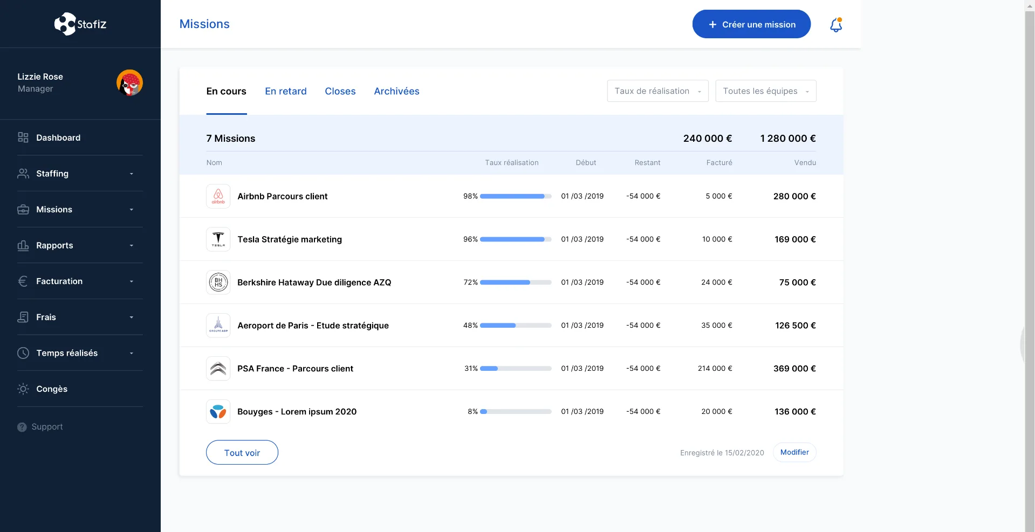This screenshot has height=532, width=1035.
Task: Expand the Rapports menu arrow
Action: point(132,246)
